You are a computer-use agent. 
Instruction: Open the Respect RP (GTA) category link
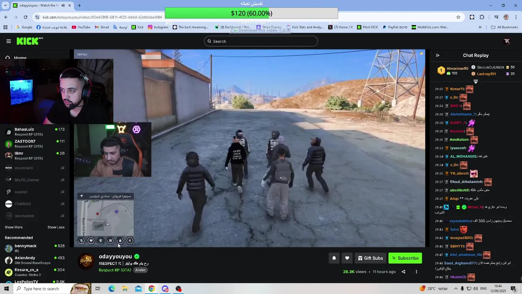tap(115, 270)
